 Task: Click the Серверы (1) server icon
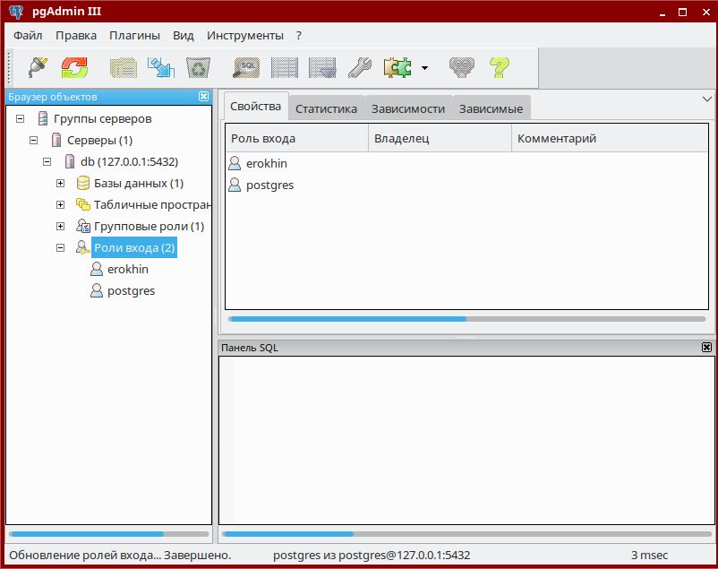tap(56, 141)
